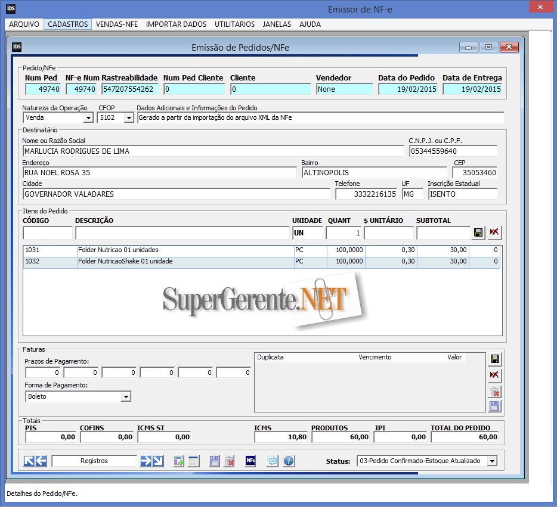Focus the Vendedor field showing None
The height and width of the screenshot is (509, 557).
(345, 89)
